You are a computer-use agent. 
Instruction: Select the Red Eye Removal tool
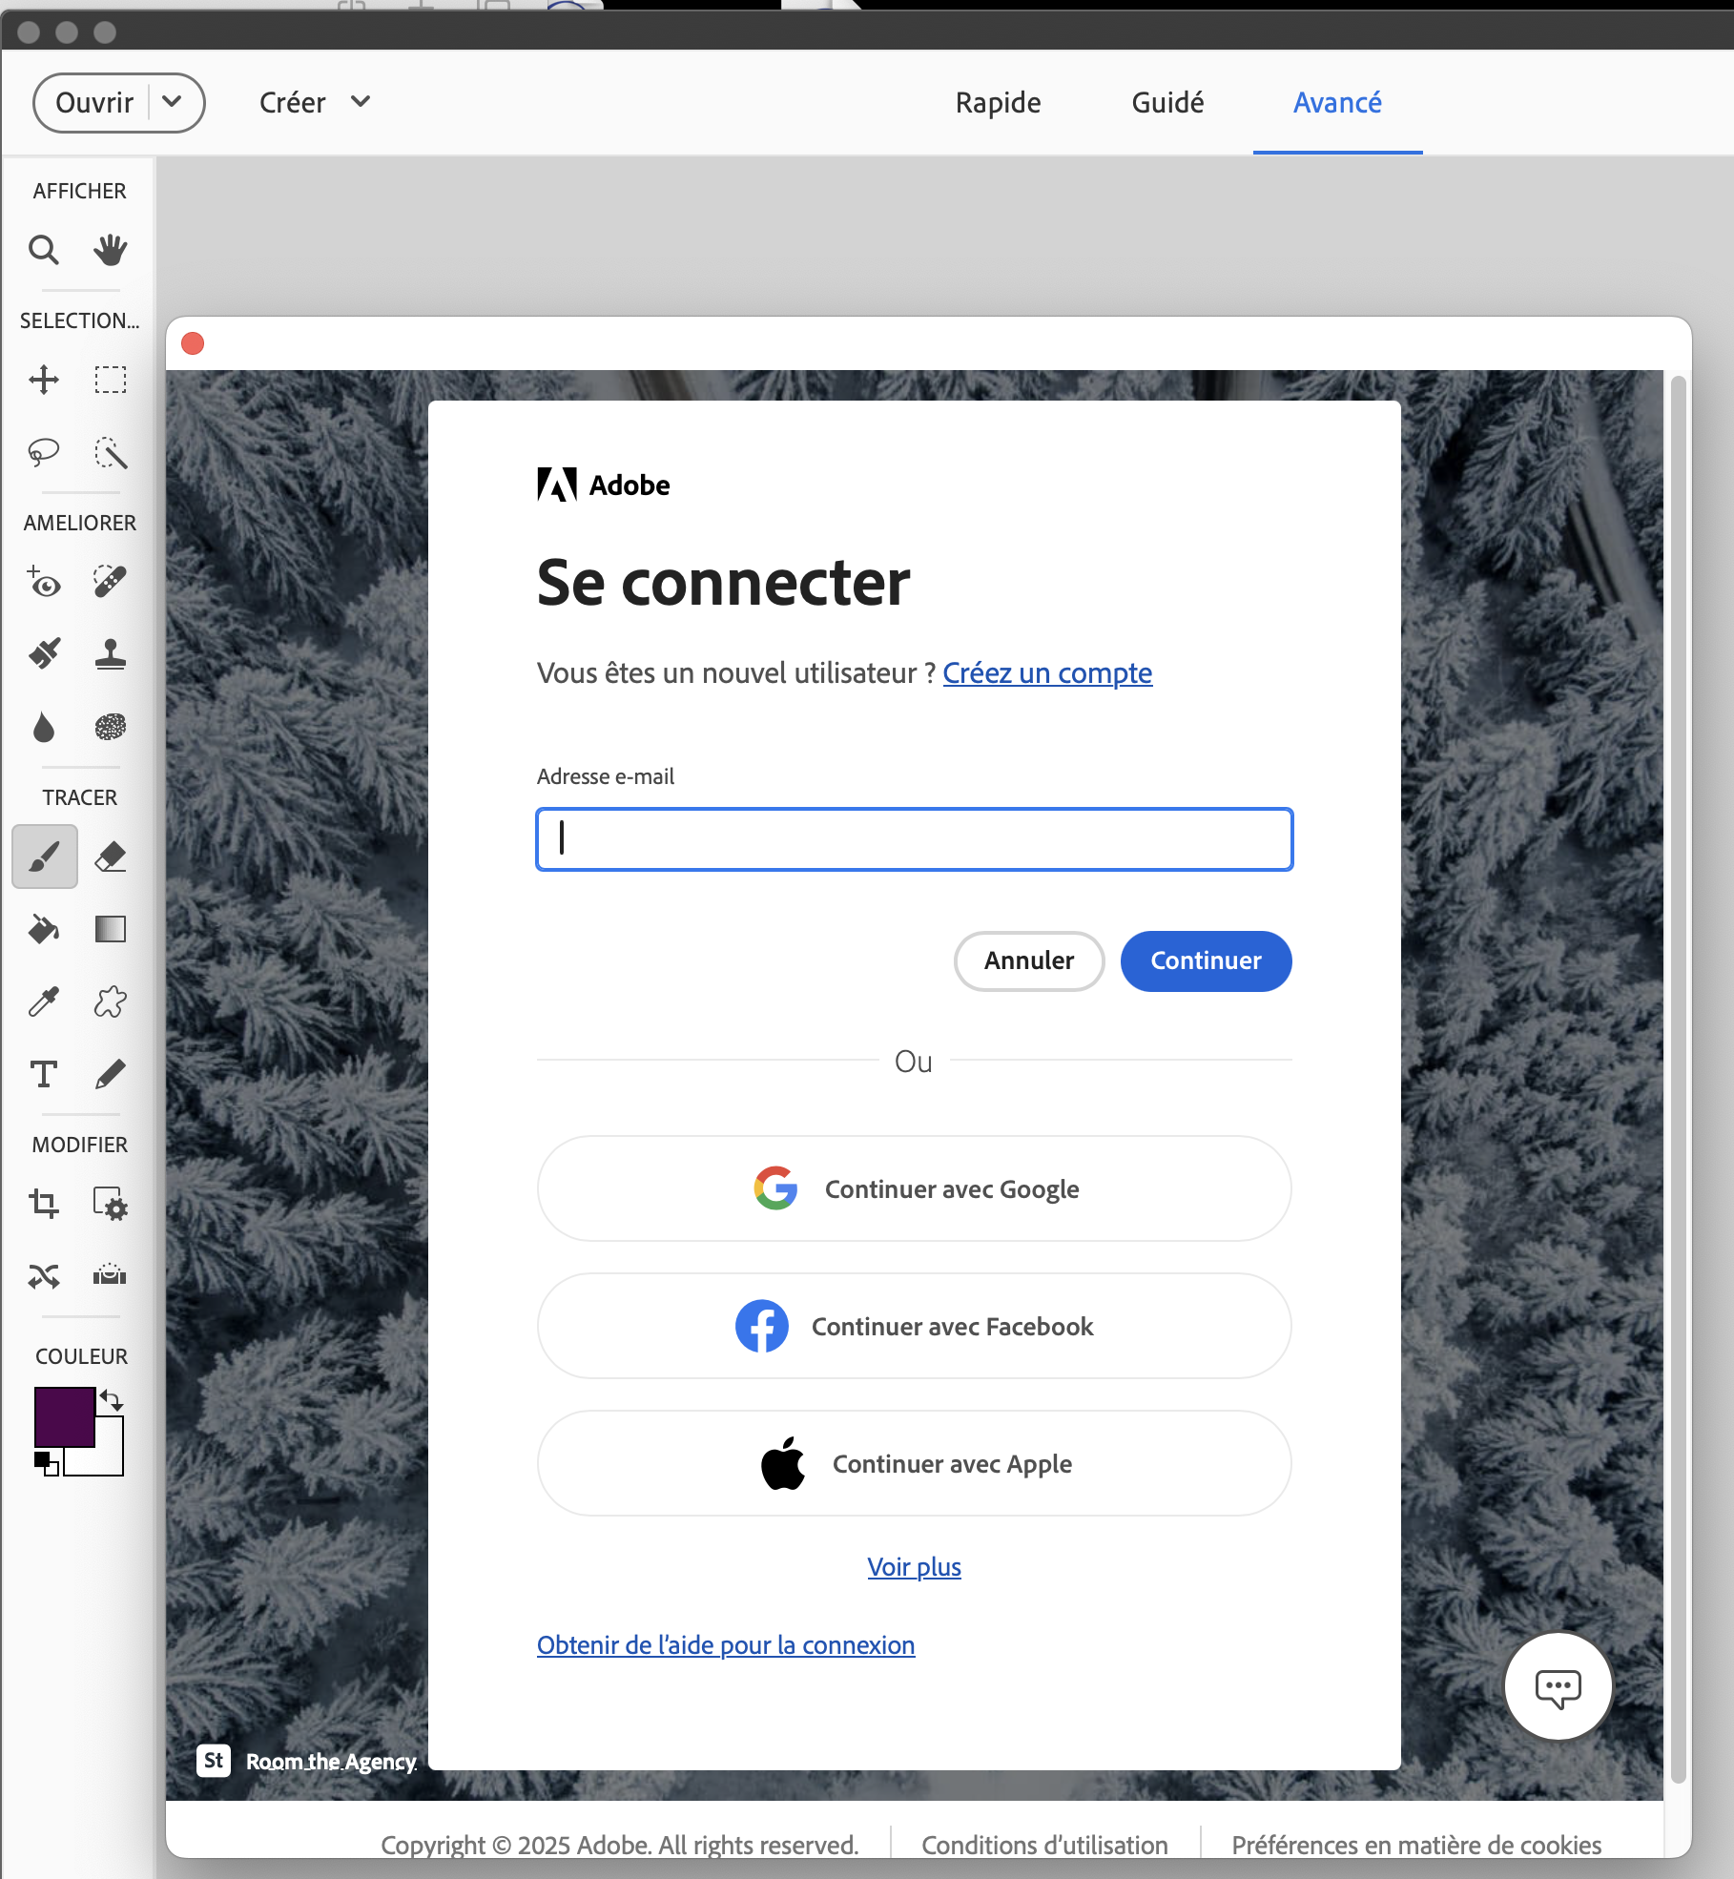tap(44, 582)
